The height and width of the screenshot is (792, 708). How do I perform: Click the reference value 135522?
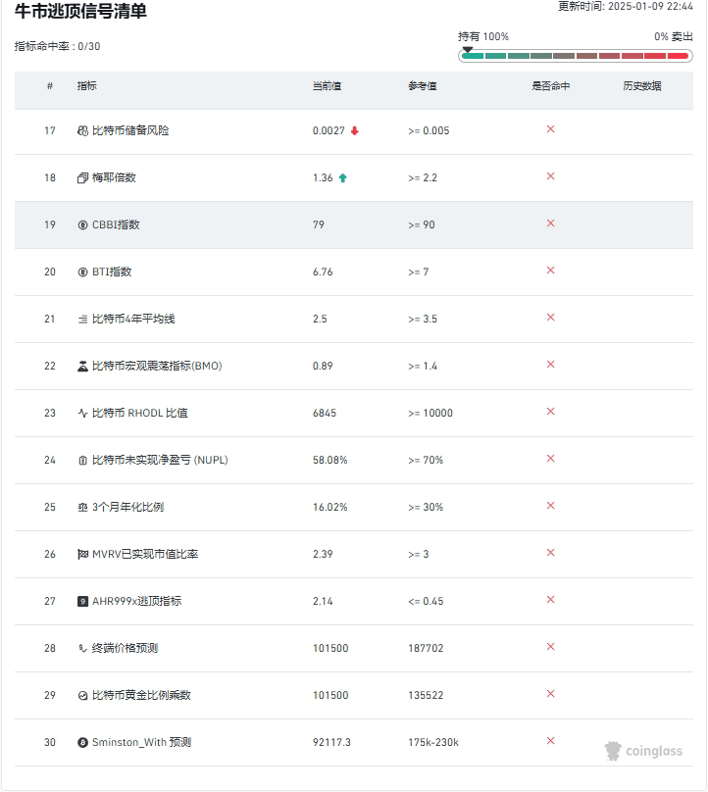point(426,696)
